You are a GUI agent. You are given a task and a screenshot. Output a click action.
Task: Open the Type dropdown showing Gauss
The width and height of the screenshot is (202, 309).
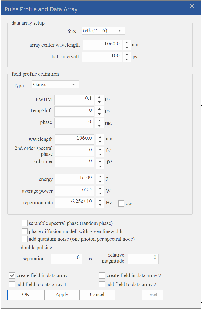point(55,84)
